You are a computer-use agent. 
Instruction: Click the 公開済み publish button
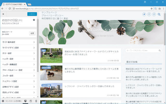pos(32,14)
